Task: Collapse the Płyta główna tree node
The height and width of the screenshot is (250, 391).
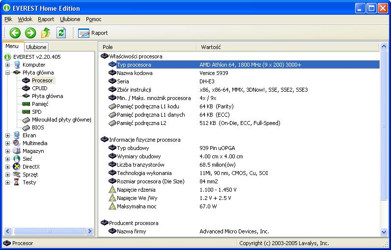Action: [7, 73]
